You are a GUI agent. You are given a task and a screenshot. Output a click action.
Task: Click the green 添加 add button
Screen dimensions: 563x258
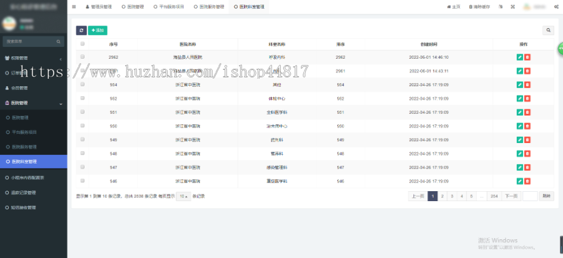(x=98, y=31)
